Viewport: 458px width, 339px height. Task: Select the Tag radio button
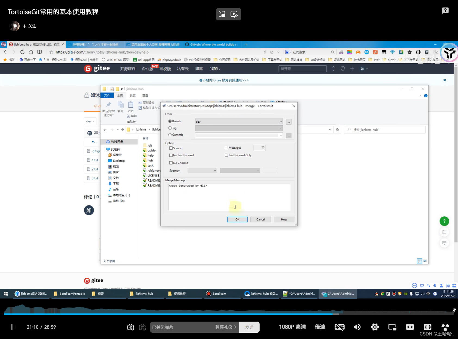click(170, 128)
